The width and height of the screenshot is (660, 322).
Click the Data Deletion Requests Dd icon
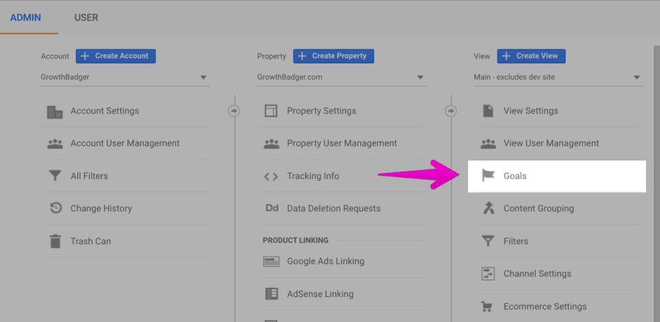[272, 208]
